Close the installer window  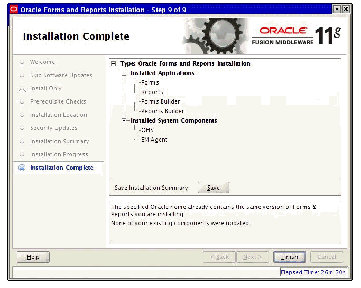coord(346,9)
